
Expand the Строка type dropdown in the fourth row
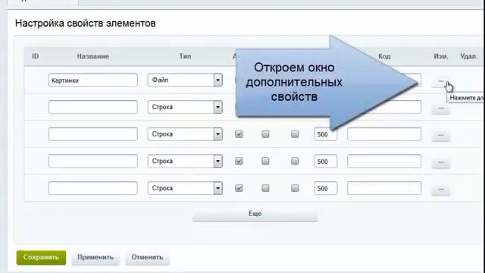(185, 161)
